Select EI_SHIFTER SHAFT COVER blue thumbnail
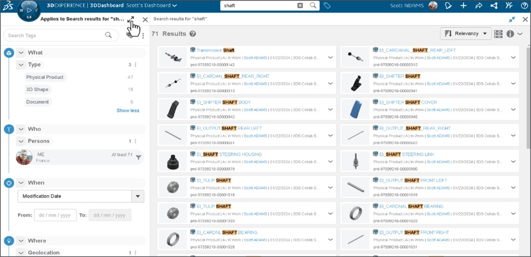 coord(355,110)
